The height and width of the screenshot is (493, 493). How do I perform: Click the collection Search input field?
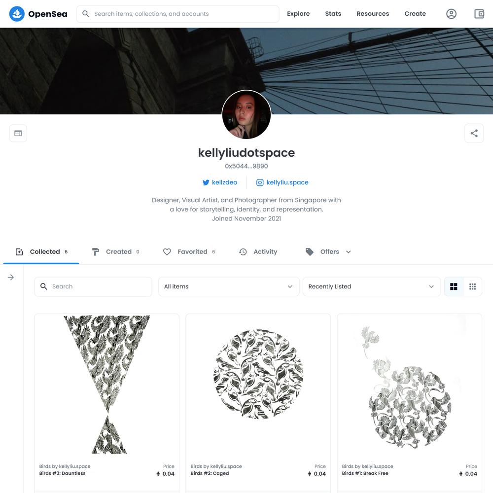93,286
